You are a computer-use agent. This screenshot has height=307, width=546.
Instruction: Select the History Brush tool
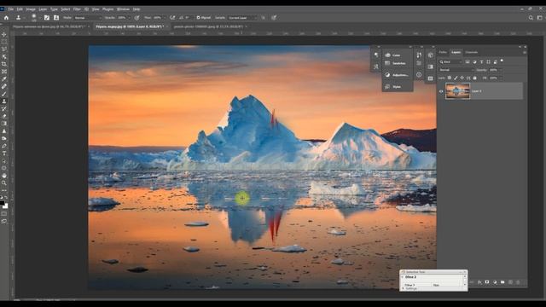point(4,108)
